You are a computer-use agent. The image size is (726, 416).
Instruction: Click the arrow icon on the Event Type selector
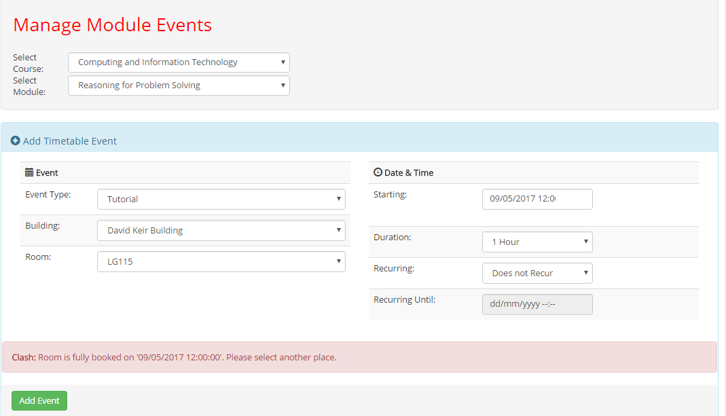tap(338, 199)
